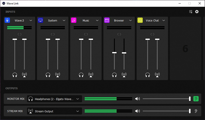This screenshot has width=205, height=120.
Task: Mute Wave:3 in the stream mix
Action: (x=24, y=75)
